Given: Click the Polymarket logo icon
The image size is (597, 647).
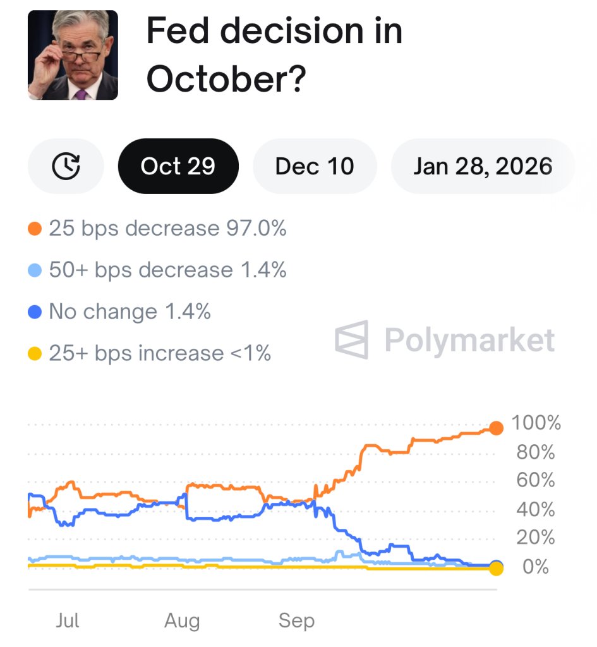Looking at the screenshot, I should tap(352, 340).
